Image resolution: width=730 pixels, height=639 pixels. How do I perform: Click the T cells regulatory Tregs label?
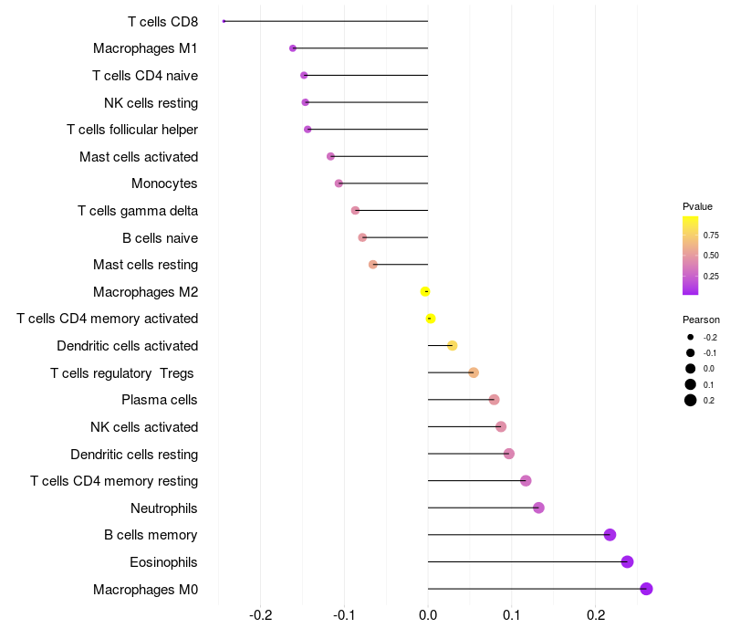pyautogui.click(x=124, y=372)
